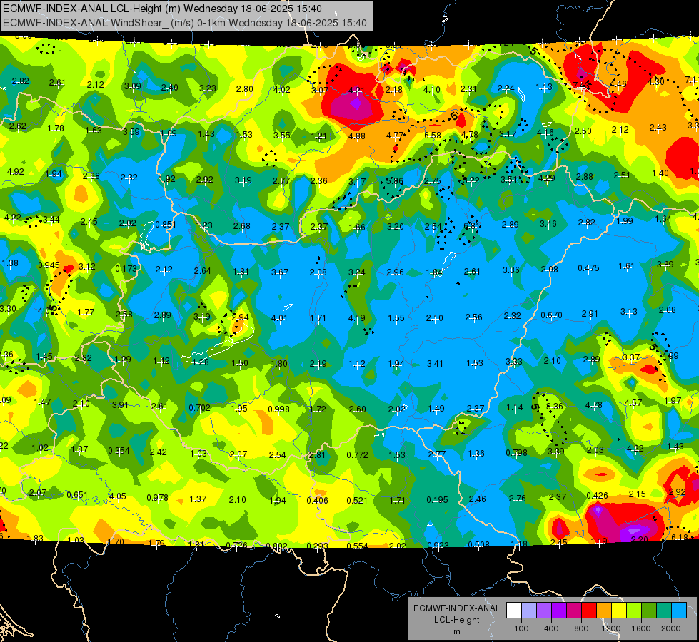Click the wind shear value 0.475
Viewport: 699px width, 642px height.
click(x=588, y=267)
